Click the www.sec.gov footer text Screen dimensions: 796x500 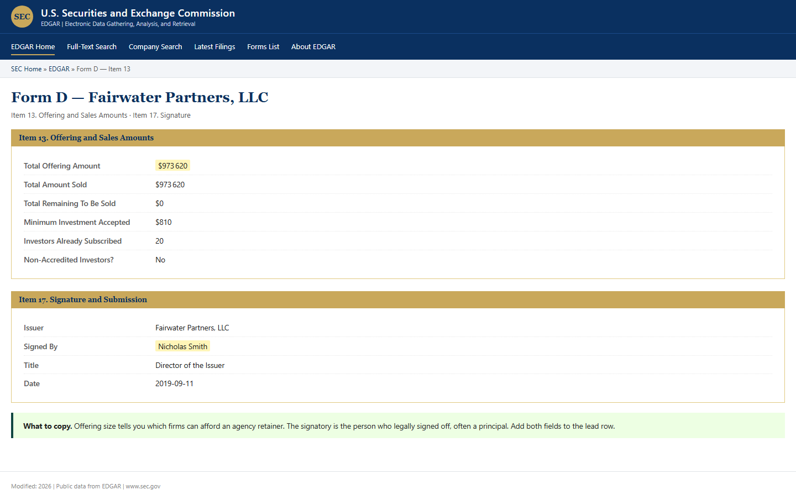pyautogui.click(x=143, y=486)
